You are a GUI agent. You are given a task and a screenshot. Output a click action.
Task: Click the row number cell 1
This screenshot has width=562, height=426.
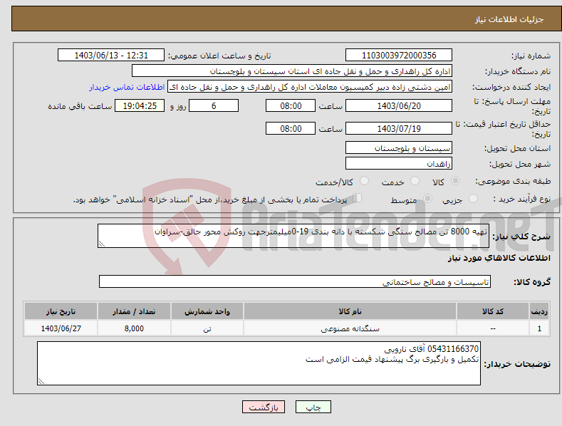[x=539, y=328]
